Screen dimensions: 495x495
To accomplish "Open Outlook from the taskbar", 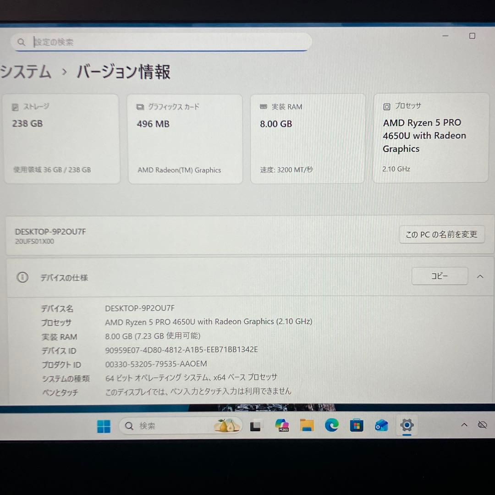I will point(381,425).
